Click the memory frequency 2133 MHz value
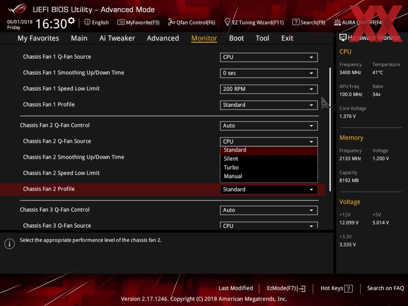This screenshot has height=306, width=408. click(x=350, y=158)
